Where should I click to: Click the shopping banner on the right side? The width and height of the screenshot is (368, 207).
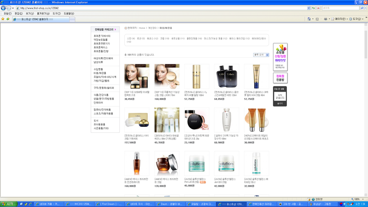click(280, 57)
